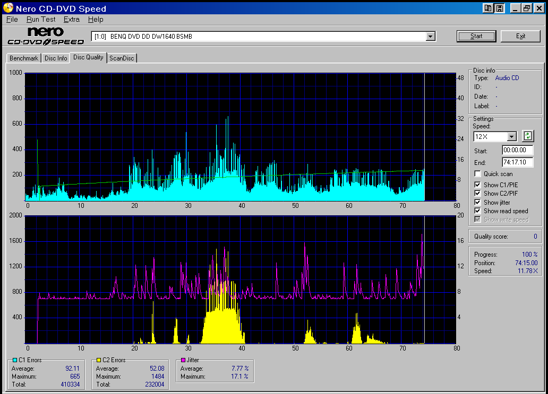Click the Nero CD-DVD Speed logo
Screen dimensions: 548x394
(46, 36)
